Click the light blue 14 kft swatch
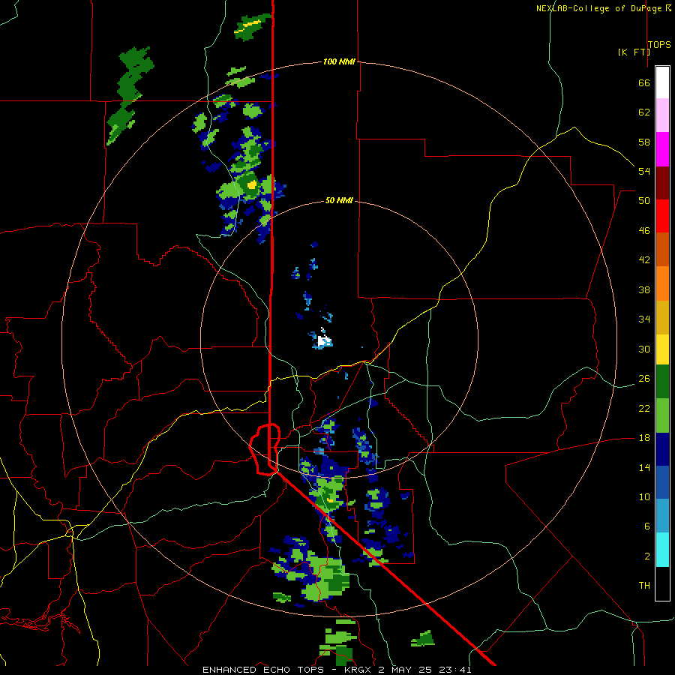675x675 pixels. point(662,516)
